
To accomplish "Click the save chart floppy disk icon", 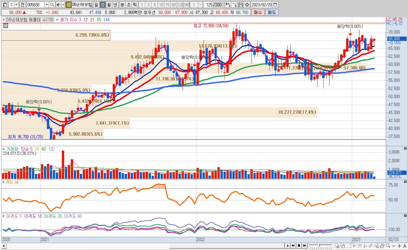I will pos(241,5).
